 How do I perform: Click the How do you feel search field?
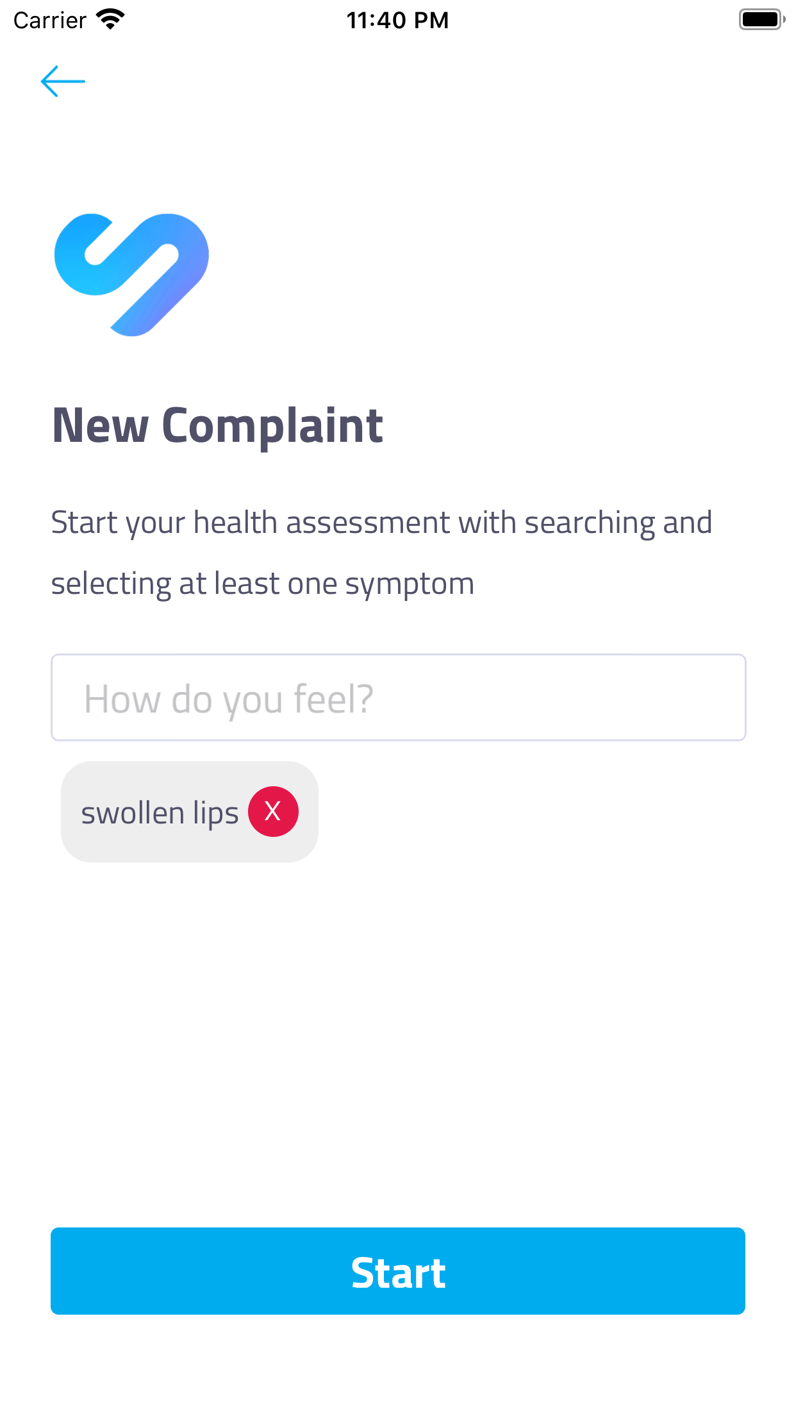(398, 698)
